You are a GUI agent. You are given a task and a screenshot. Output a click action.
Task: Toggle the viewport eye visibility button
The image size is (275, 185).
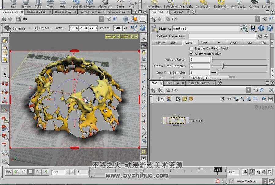(144, 158)
